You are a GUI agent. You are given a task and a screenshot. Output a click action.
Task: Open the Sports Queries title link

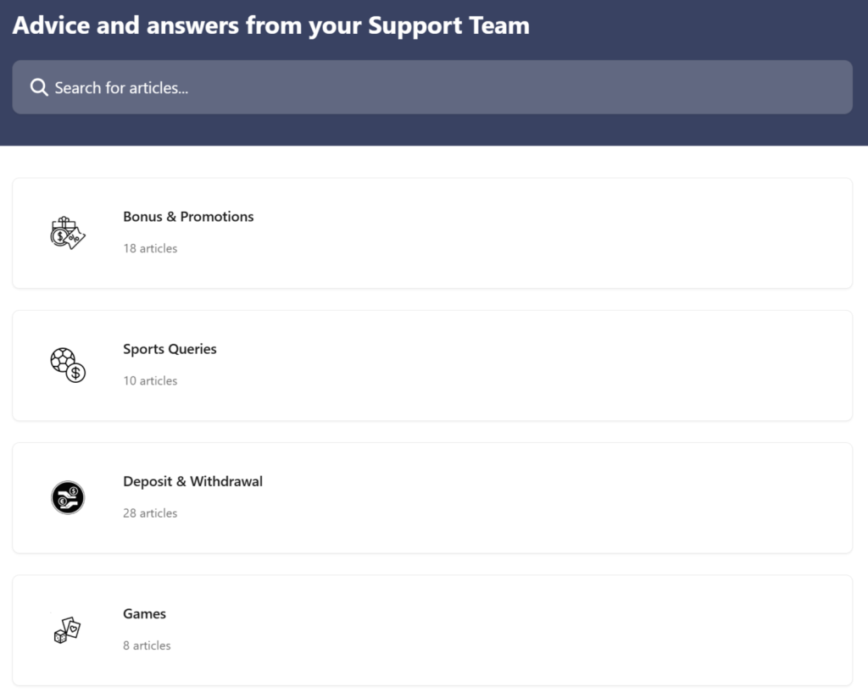coord(170,349)
